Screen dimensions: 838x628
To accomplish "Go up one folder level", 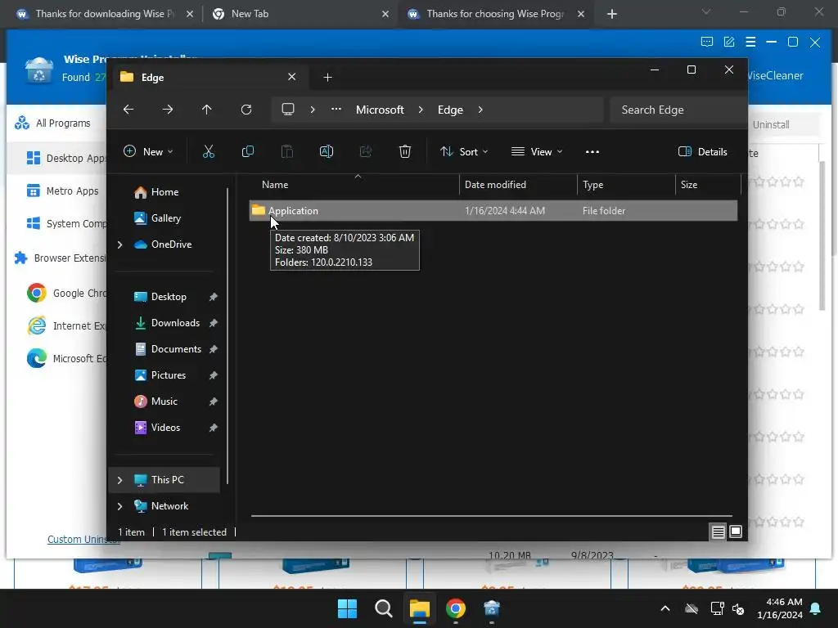I will pos(207,110).
